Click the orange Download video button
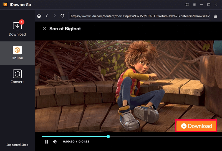This screenshot has width=222, height=151. click(x=196, y=126)
